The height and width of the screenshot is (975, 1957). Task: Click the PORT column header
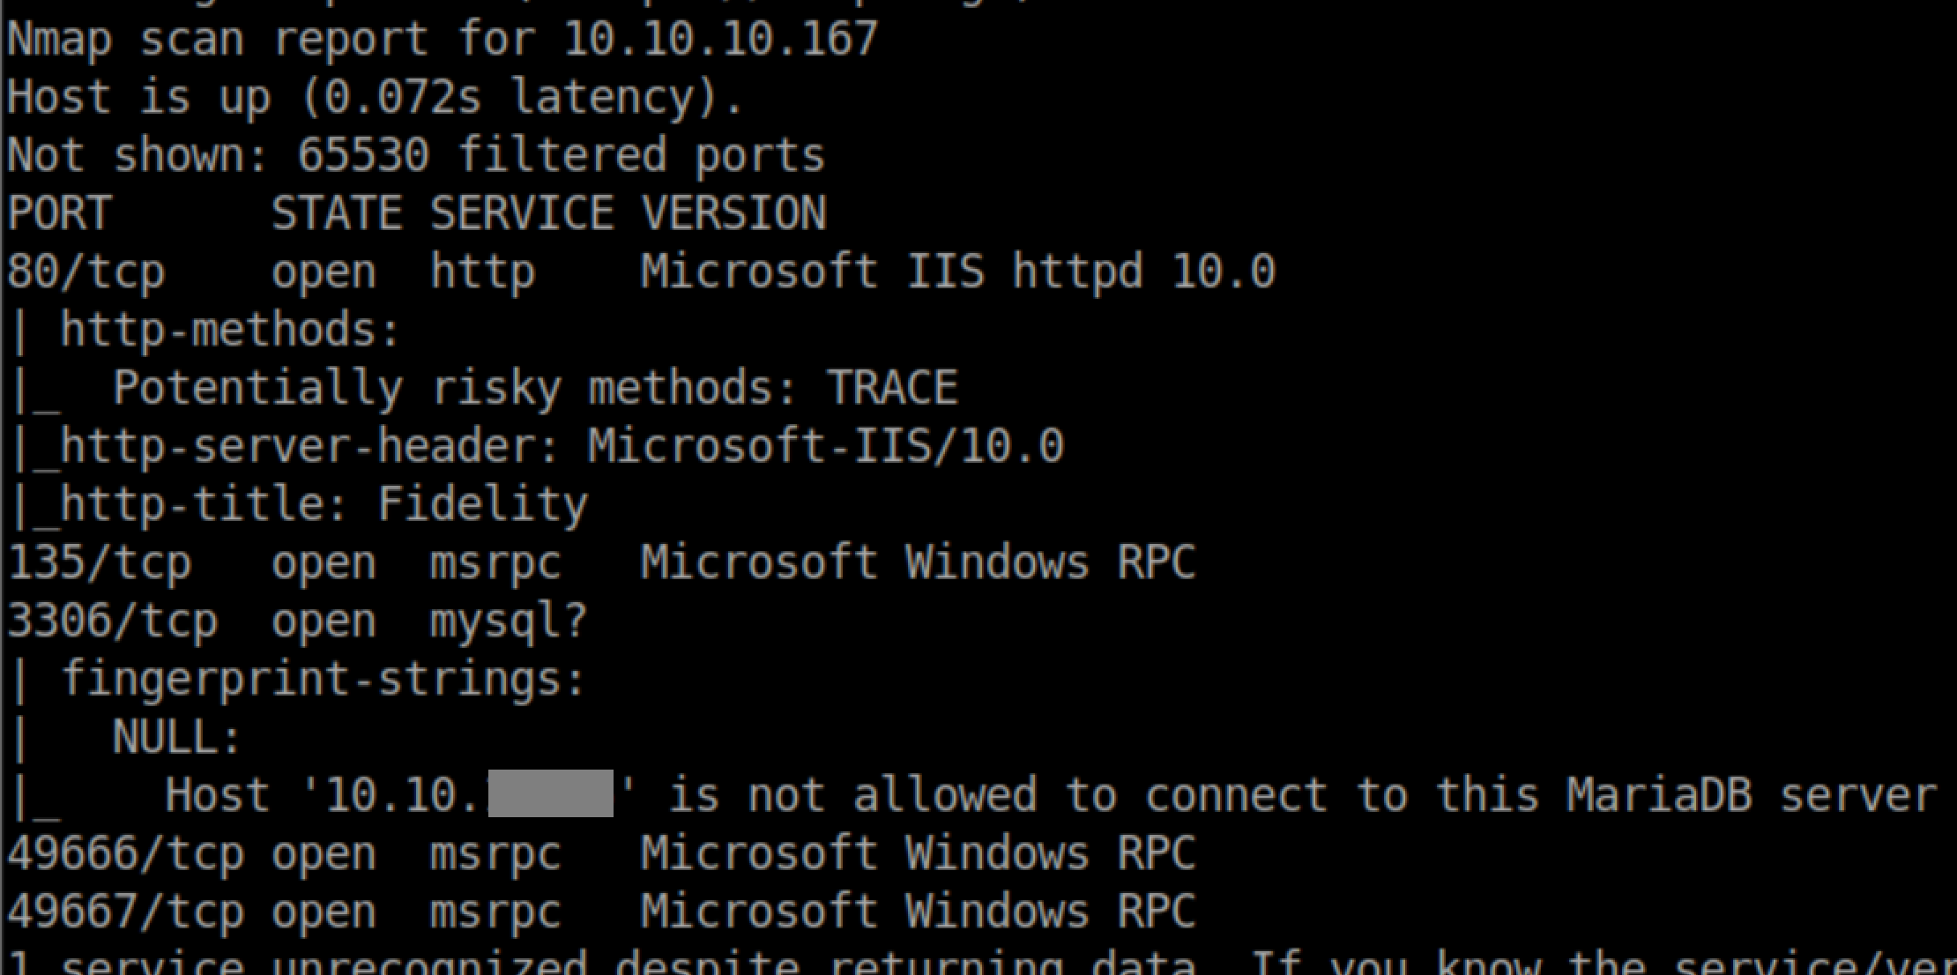click(x=60, y=213)
